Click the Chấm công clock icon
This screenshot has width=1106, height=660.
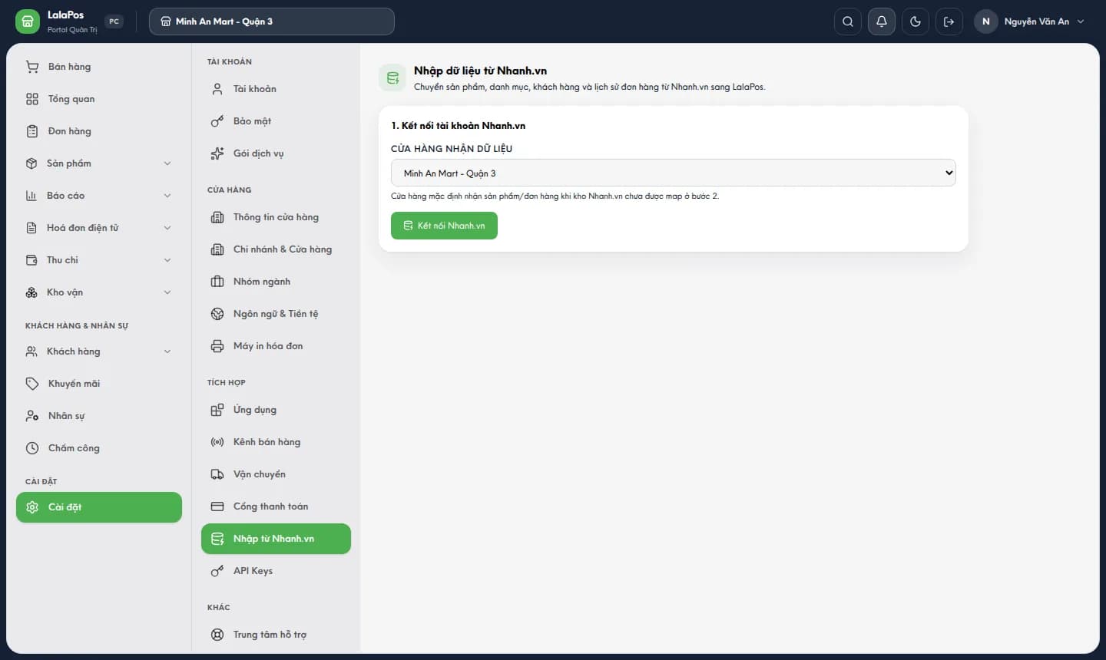point(32,448)
